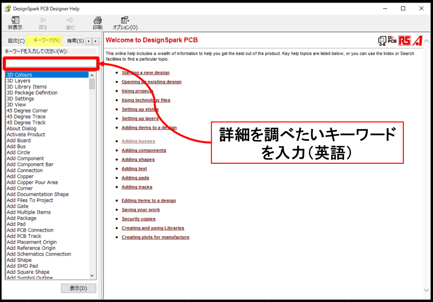Click the Forward (進む) arrow icon
The image size is (433, 302).
tap(70, 20)
